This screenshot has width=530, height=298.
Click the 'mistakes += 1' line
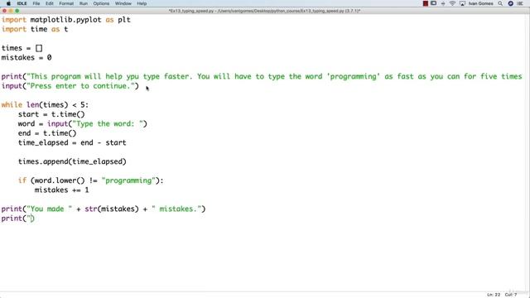(61, 190)
